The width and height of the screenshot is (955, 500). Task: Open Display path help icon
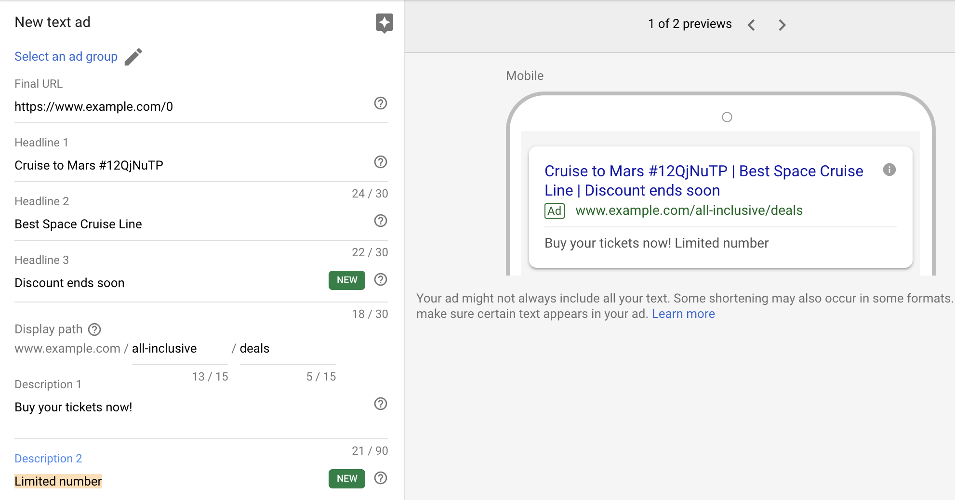94,329
